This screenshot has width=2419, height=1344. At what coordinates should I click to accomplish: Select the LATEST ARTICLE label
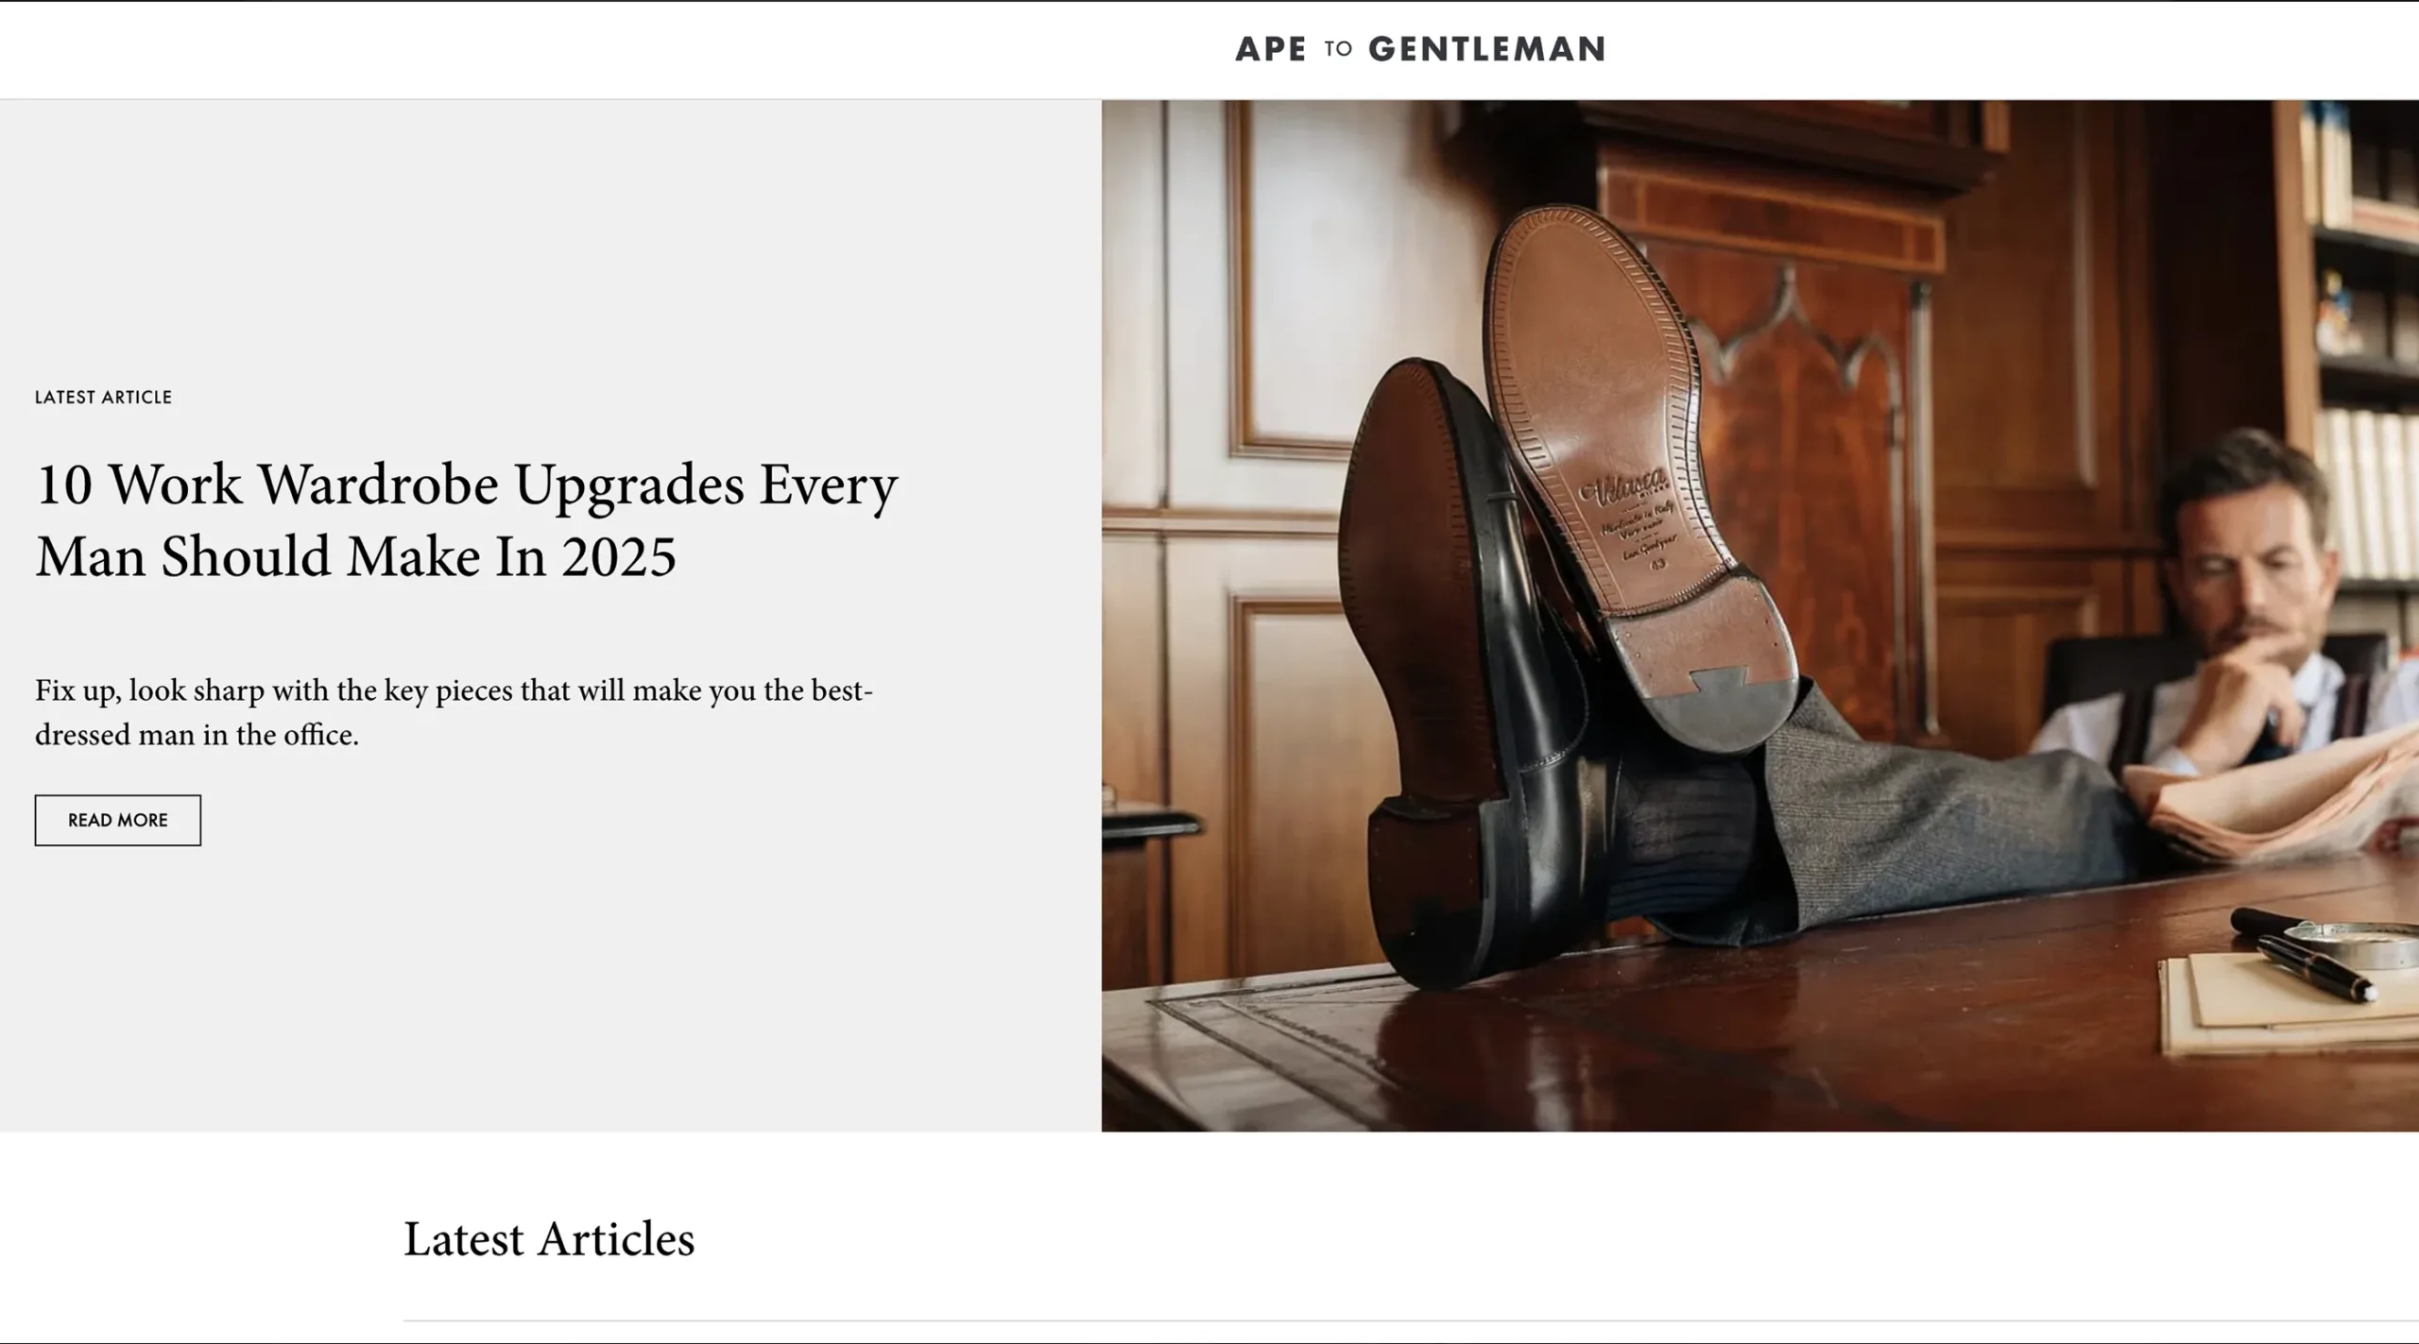pyautogui.click(x=104, y=397)
